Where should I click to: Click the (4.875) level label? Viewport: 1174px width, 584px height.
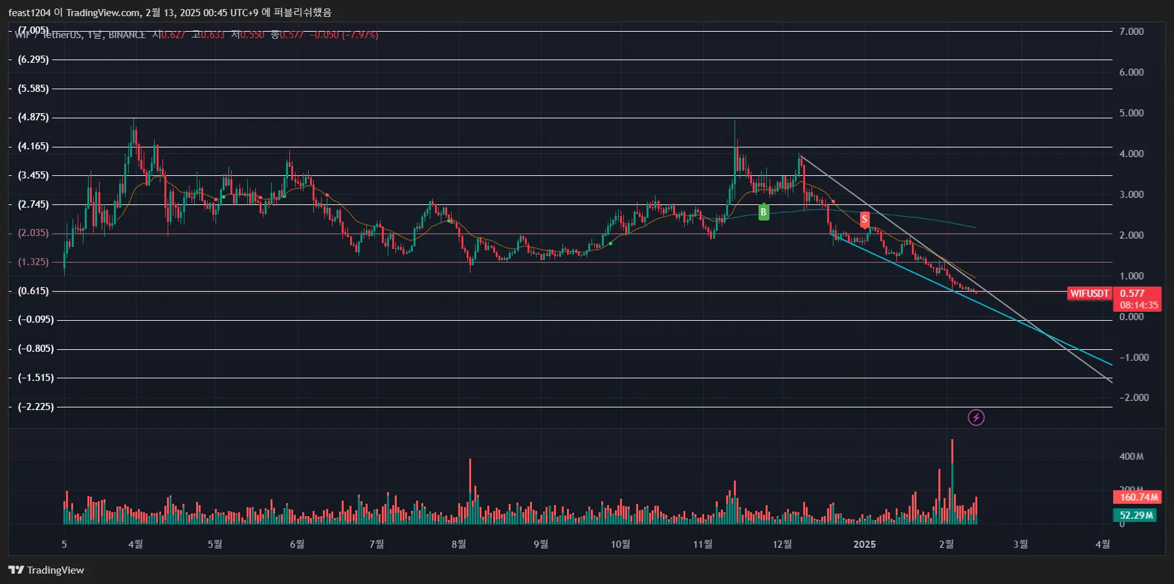[x=33, y=117]
